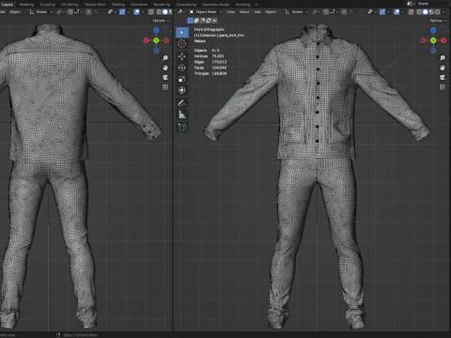Open Global orientation dropdown in left viewport
This screenshot has width=451, height=338.
41,12
